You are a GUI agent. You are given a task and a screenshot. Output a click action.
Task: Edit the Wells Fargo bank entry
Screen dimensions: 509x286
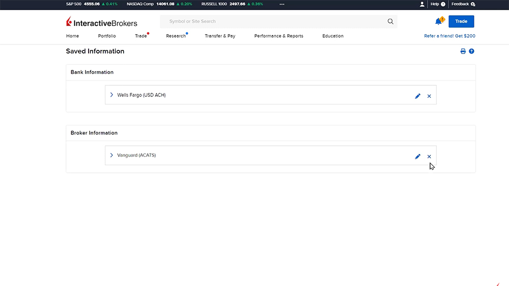click(x=418, y=96)
